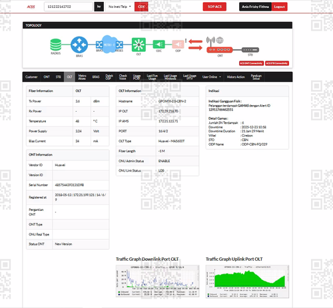
Task: Click the grey STB device icon
Action: 250,50
